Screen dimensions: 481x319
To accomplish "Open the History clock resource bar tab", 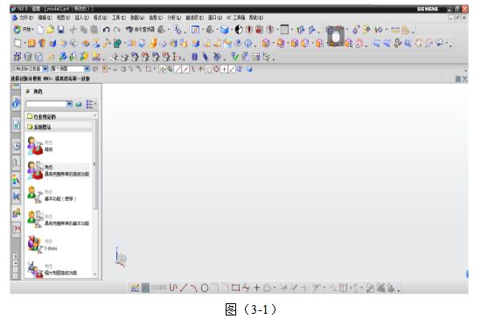I will click(x=17, y=146).
